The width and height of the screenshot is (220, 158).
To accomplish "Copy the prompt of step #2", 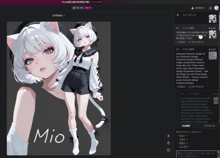I will 196,87.
